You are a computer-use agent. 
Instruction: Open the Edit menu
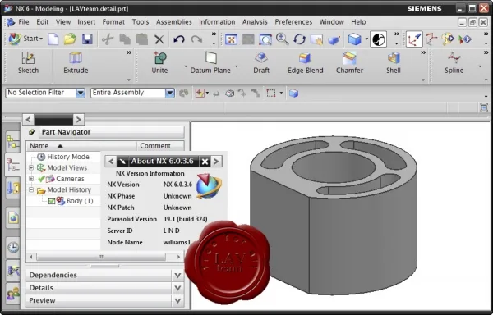(42, 22)
